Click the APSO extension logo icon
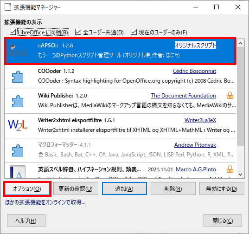Screen dimensions: 249x234 tap(18, 51)
